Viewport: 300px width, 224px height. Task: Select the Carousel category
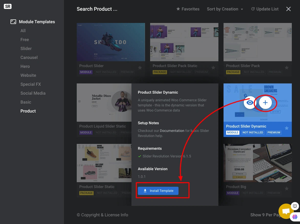point(29,57)
